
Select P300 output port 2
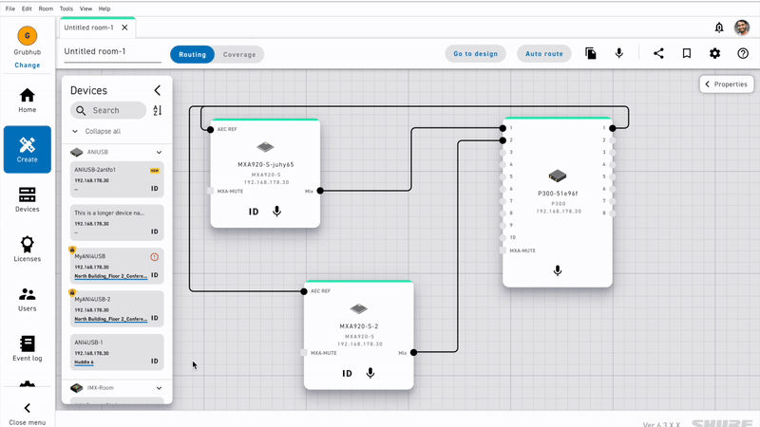coord(613,140)
